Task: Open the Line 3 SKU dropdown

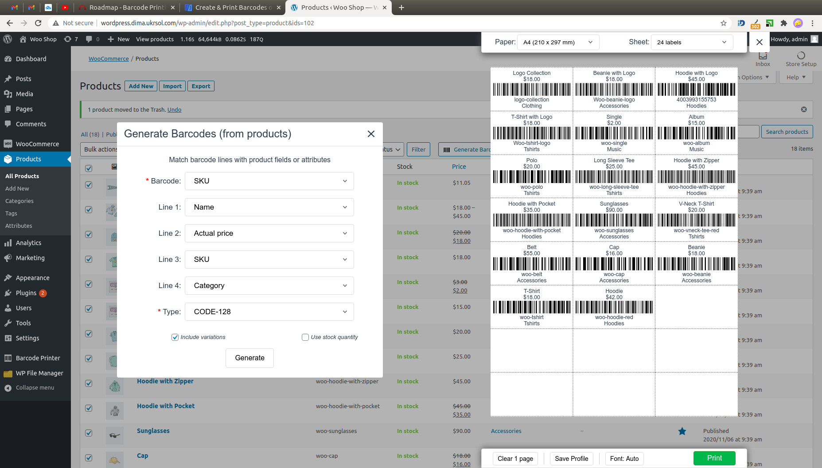Action: pos(269,259)
